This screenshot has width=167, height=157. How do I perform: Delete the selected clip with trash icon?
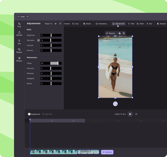coord(124,33)
